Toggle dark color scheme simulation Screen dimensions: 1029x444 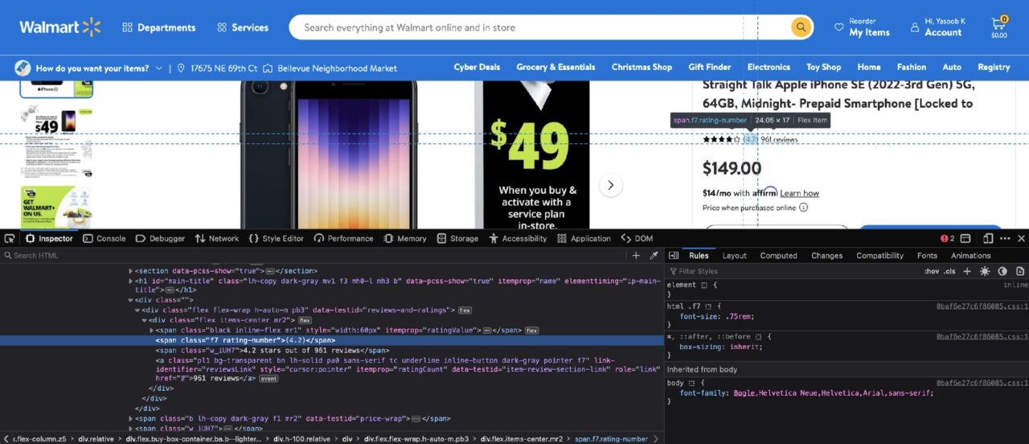click(x=1002, y=271)
